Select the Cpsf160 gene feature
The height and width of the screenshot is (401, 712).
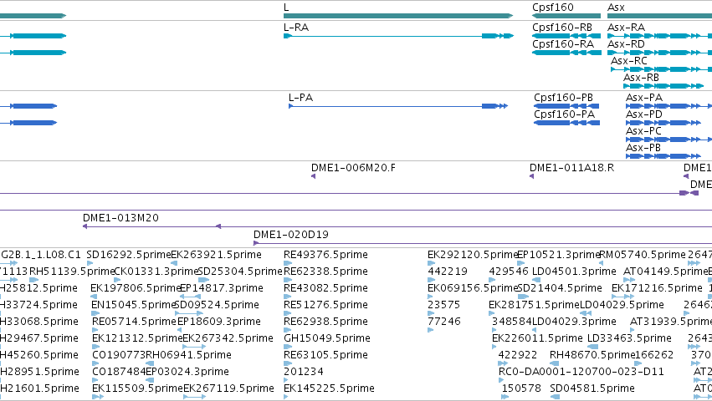(x=566, y=16)
